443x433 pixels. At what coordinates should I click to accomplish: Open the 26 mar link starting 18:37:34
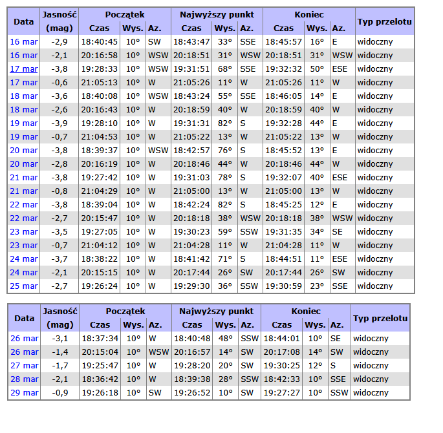pos(25,338)
